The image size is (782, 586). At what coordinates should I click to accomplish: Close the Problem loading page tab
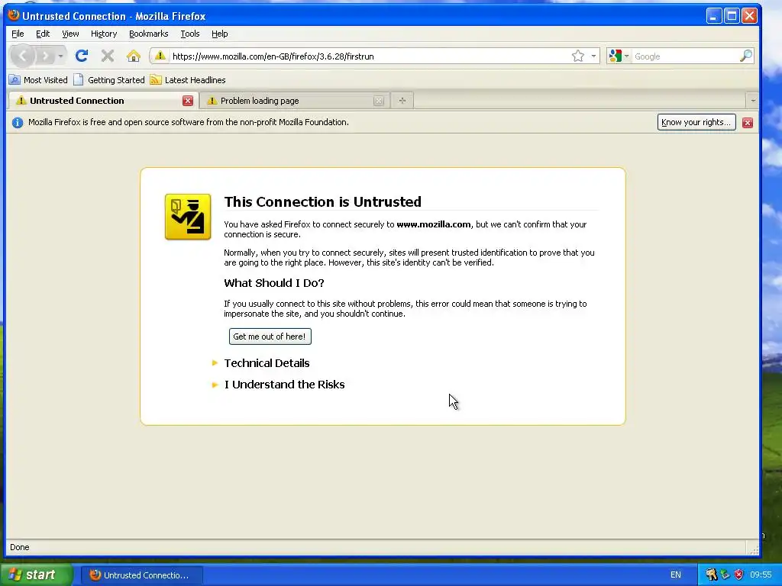point(379,101)
